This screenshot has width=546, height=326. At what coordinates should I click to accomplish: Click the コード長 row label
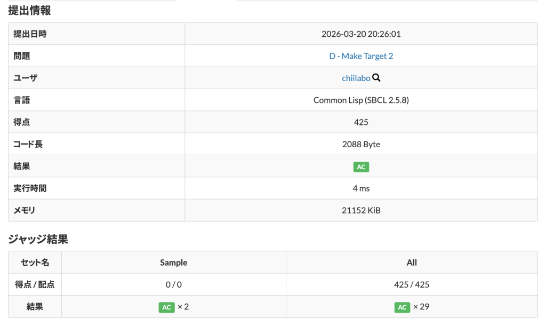point(30,144)
